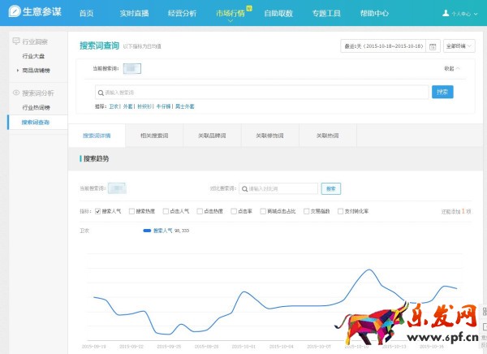The image size is (487, 354).
Task: Click the magnifier icon in search box
Action: click(100, 93)
